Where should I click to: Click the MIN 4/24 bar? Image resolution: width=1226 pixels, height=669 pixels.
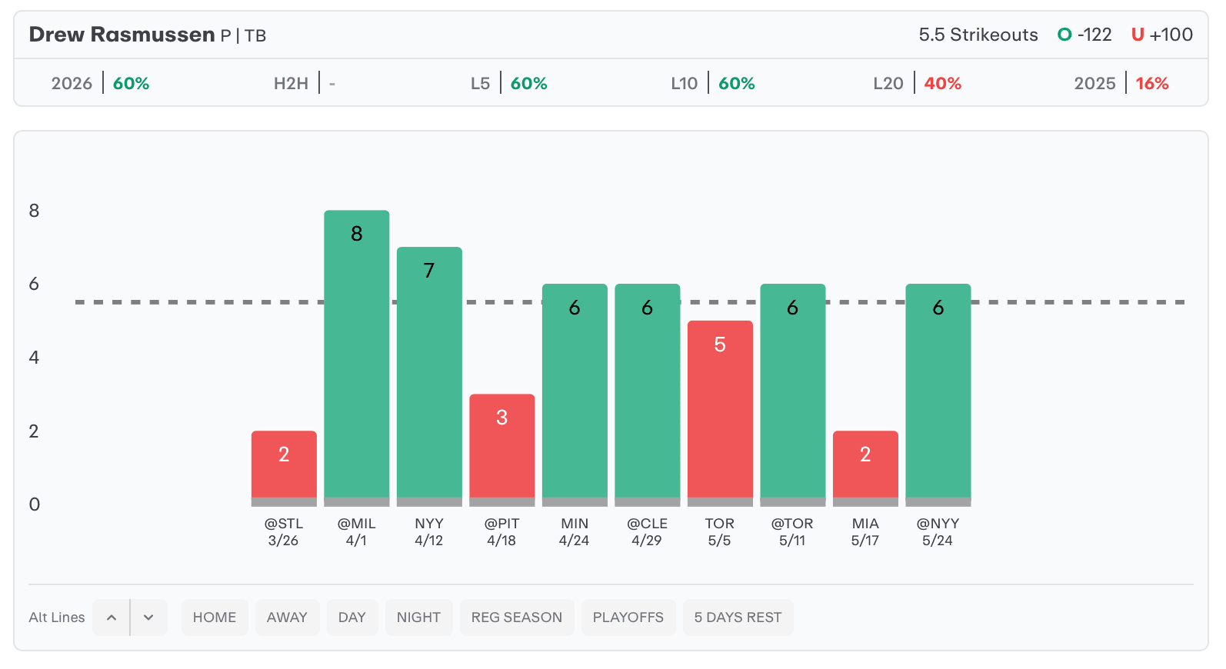point(575,395)
